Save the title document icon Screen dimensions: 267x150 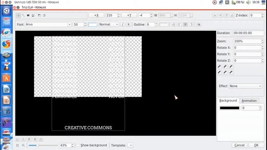[44, 15]
